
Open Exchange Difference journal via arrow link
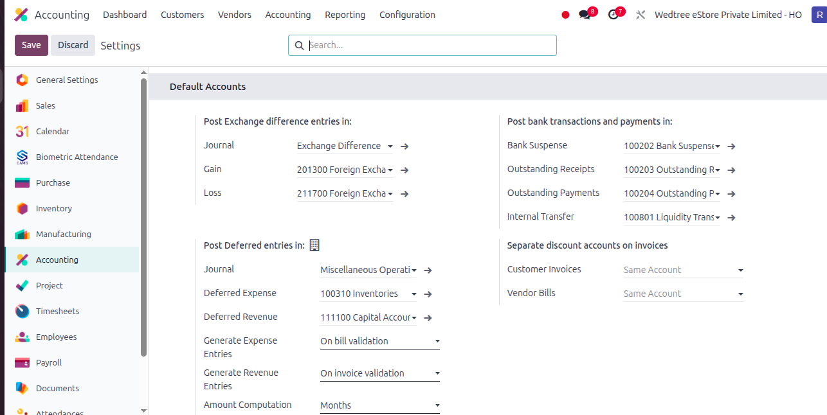coord(404,146)
